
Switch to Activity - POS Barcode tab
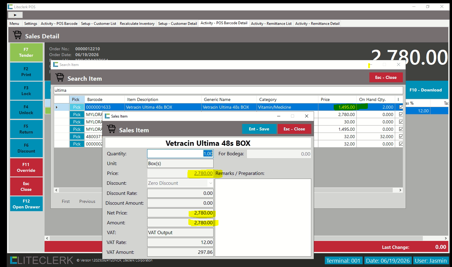59,24
